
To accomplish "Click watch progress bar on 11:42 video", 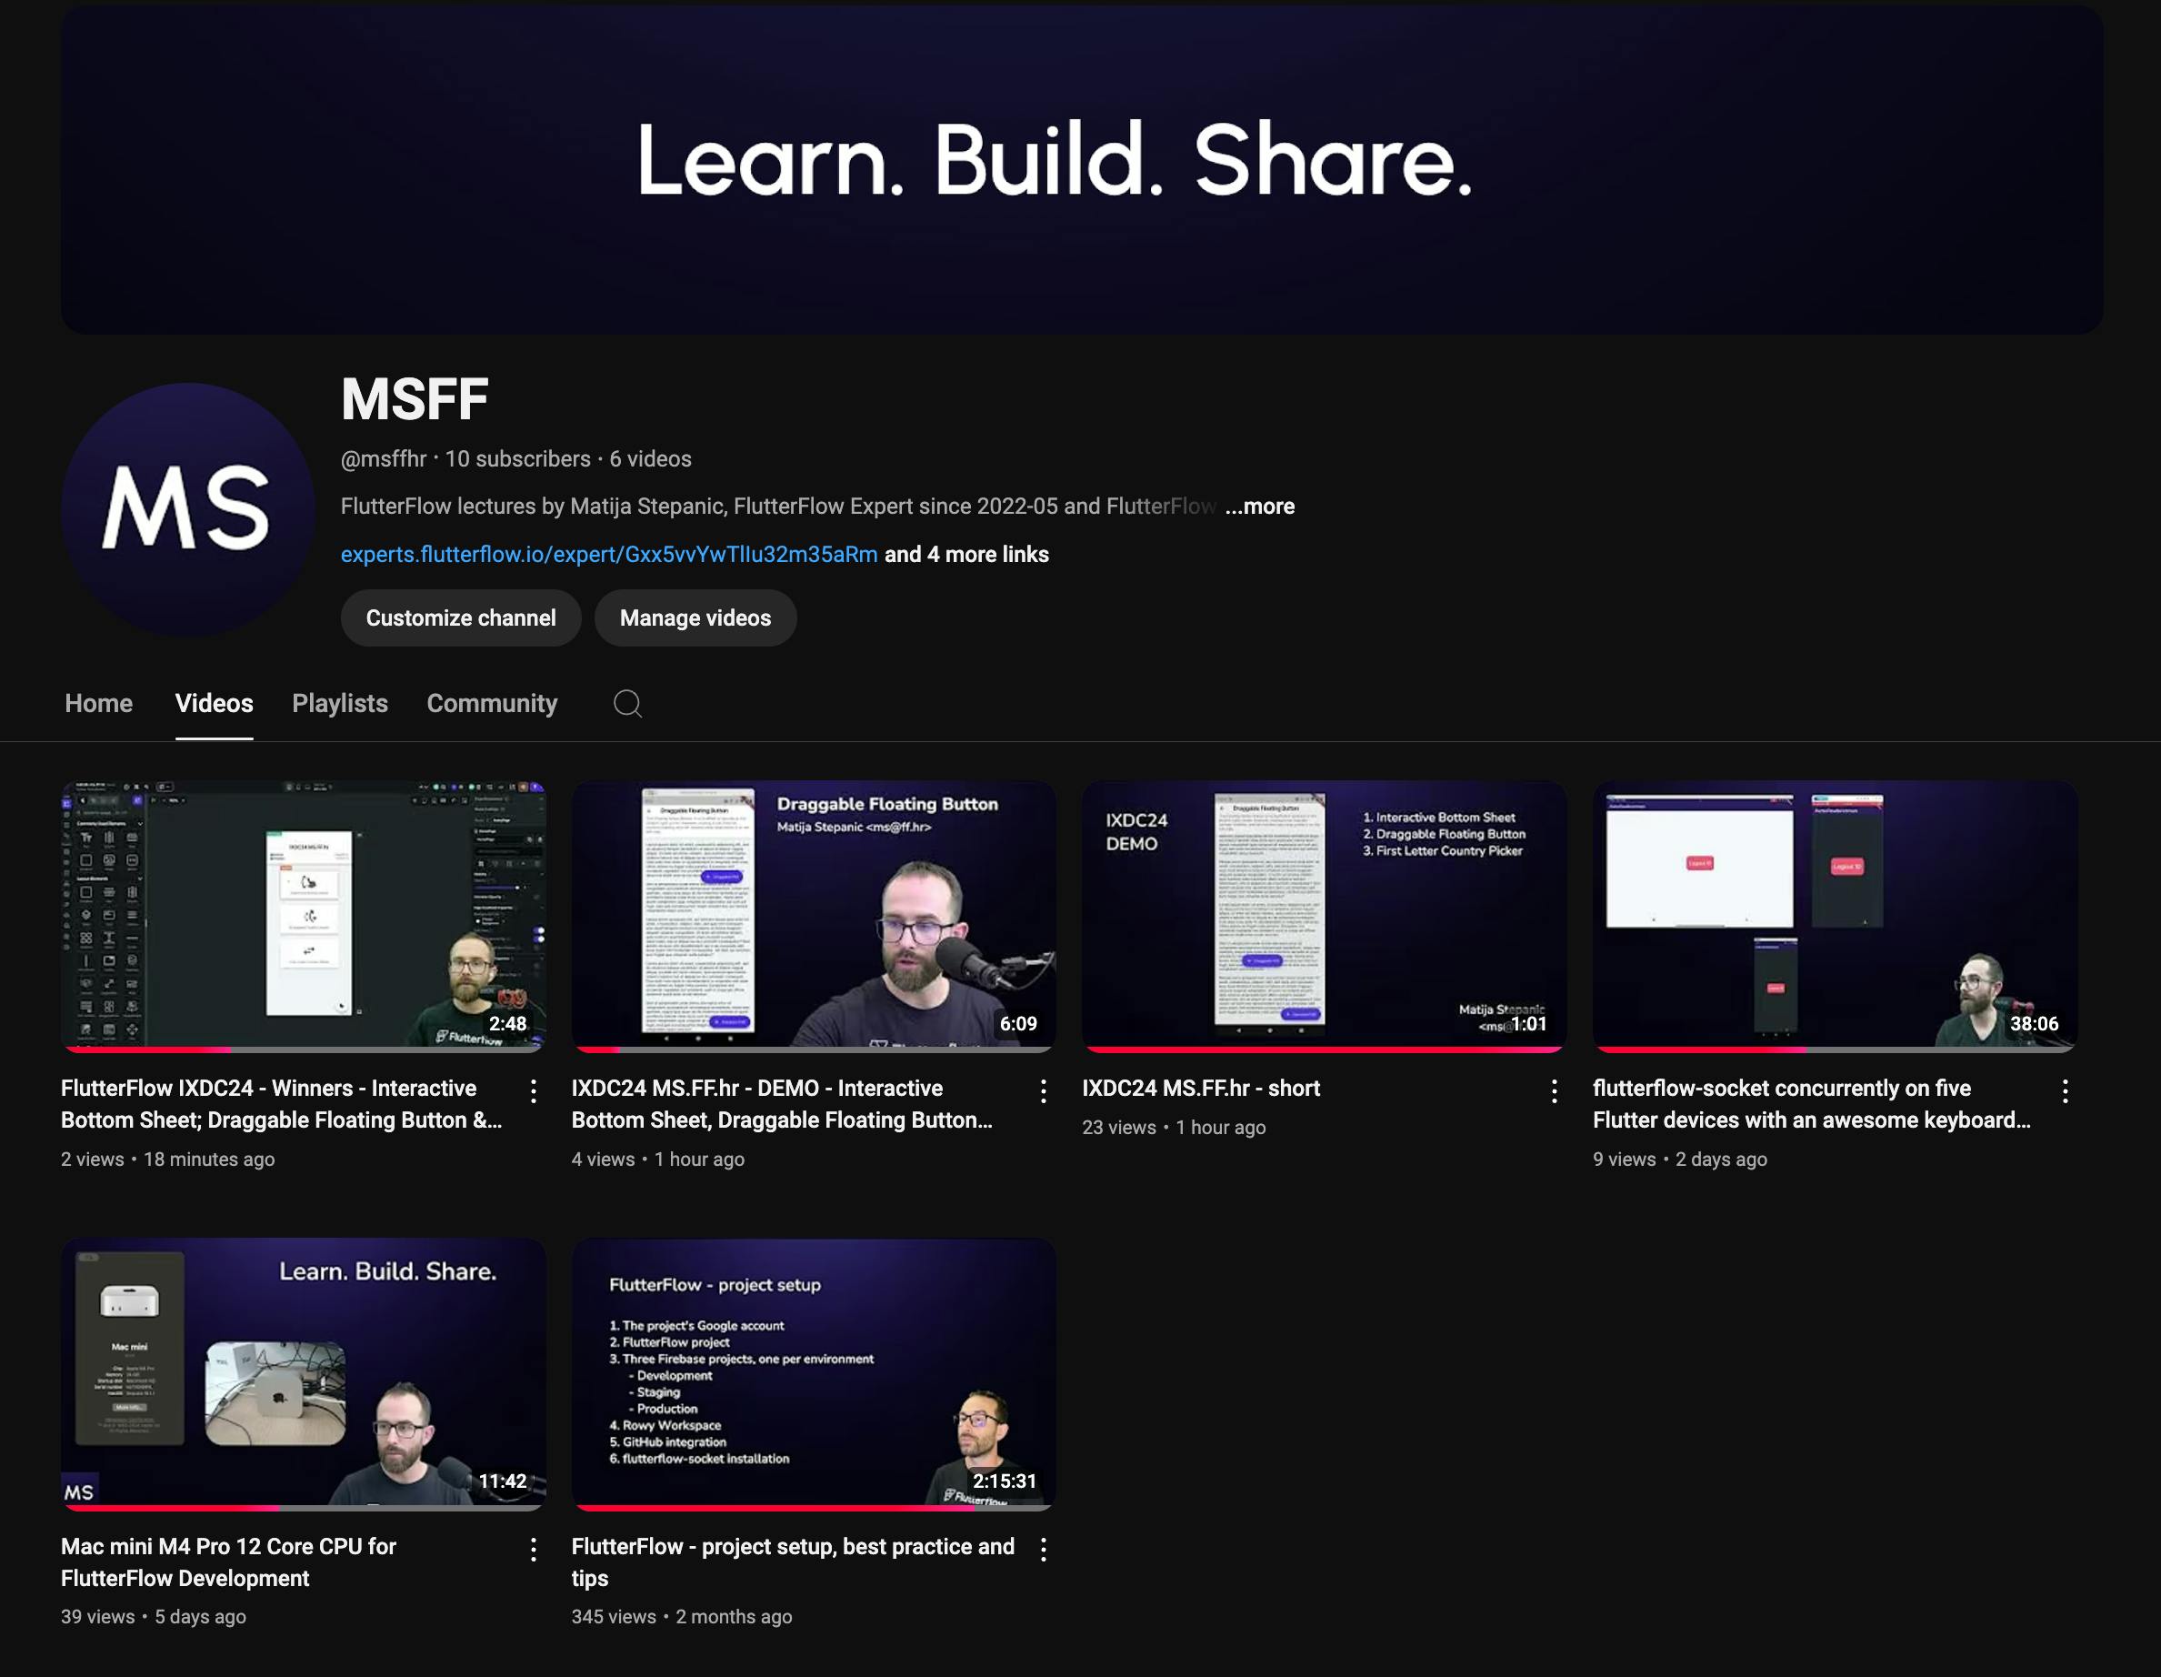I will [303, 1507].
